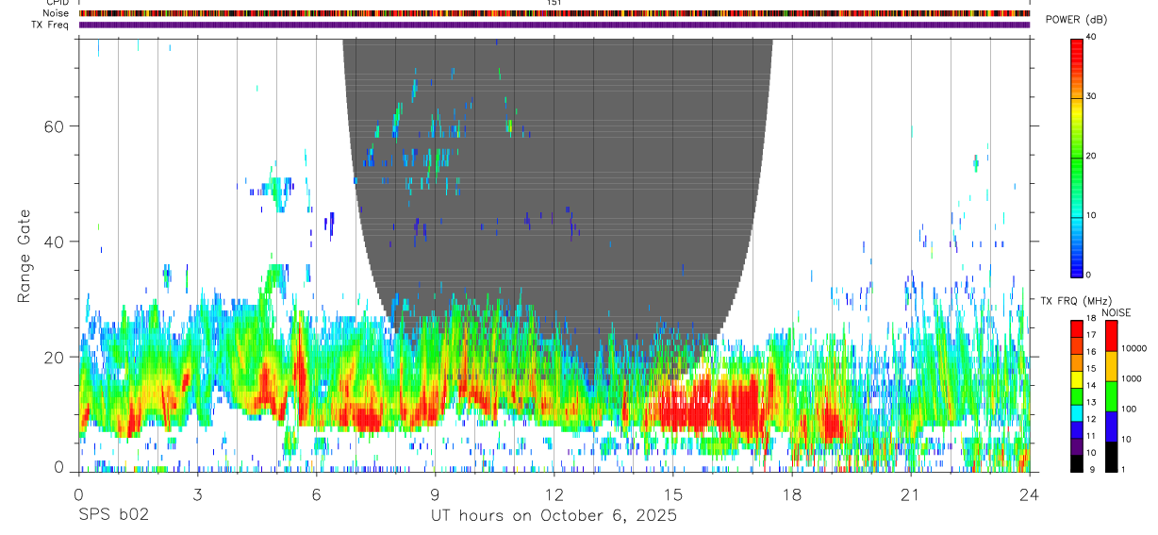Screen dimensions: 1158x535
Task: Pick the orange NOISE legend swatch
Action: [1111, 366]
